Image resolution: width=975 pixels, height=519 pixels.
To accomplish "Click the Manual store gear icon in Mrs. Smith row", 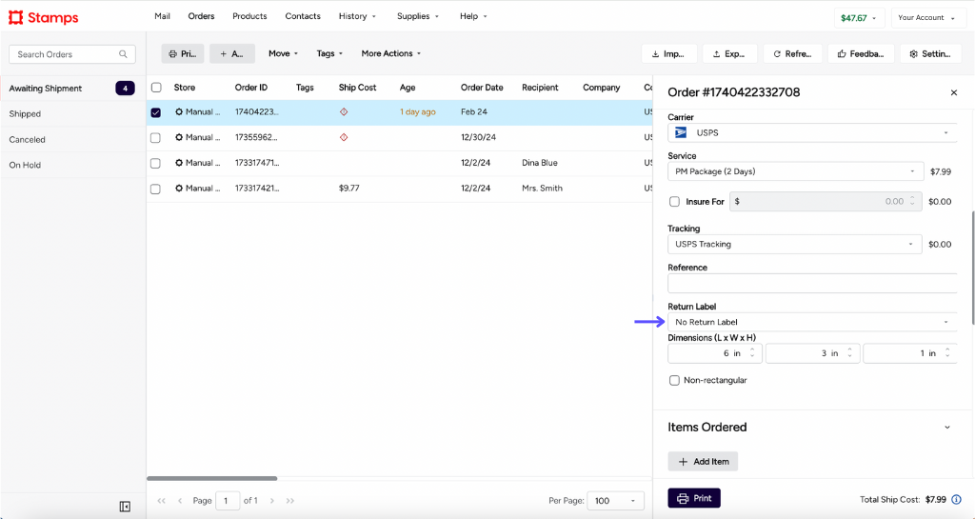I will [x=179, y=189].
